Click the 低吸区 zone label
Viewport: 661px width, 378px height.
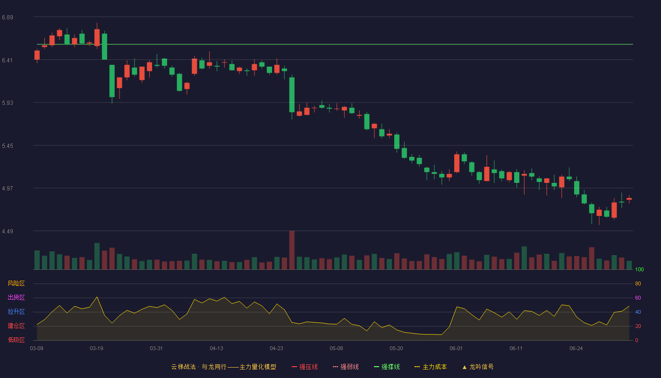[x=17, y=340]
